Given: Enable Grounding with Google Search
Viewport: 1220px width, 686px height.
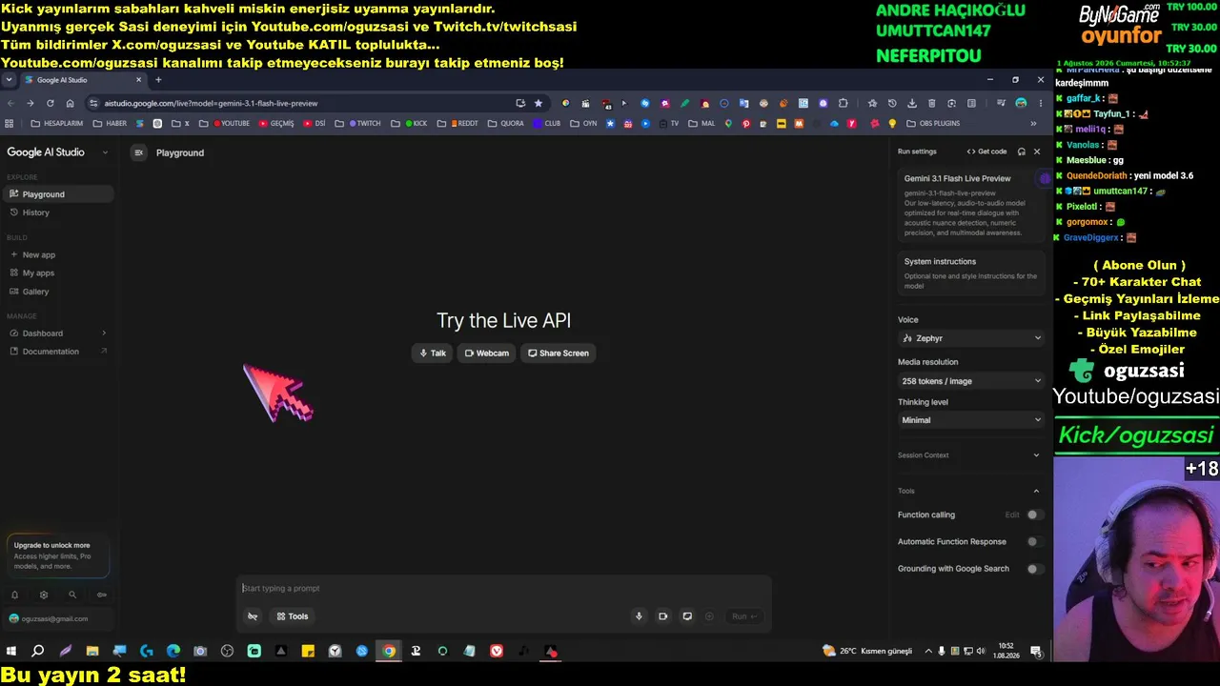Looking at the screenshot, I should pyautogui.click(x=1033, y=569).
